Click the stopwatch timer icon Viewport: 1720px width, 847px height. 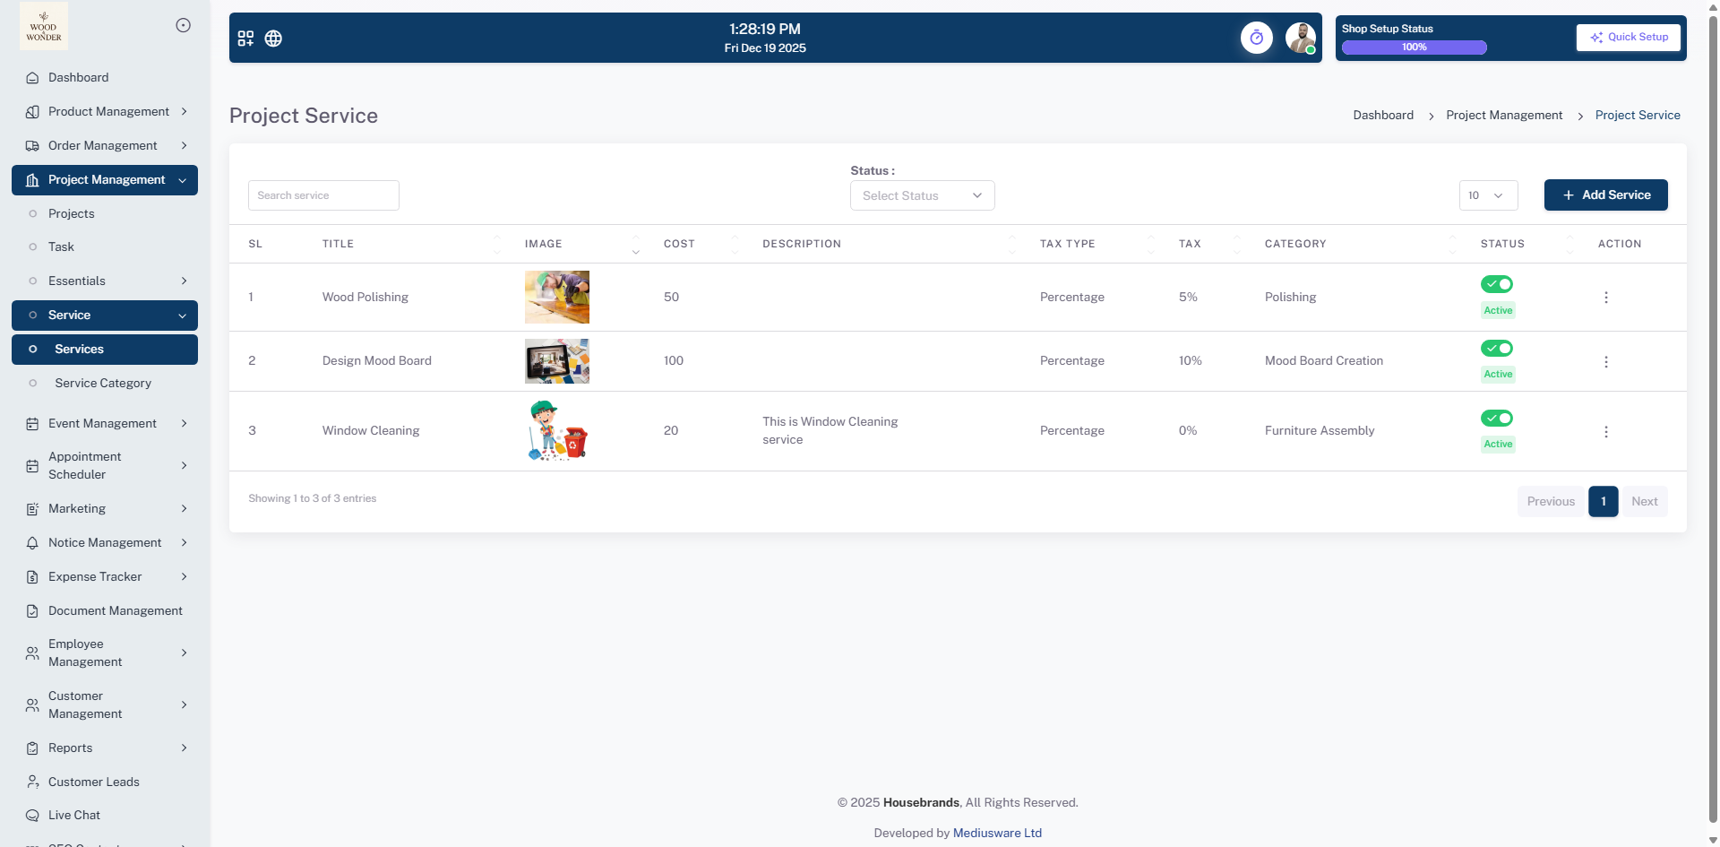[1256, 38]
